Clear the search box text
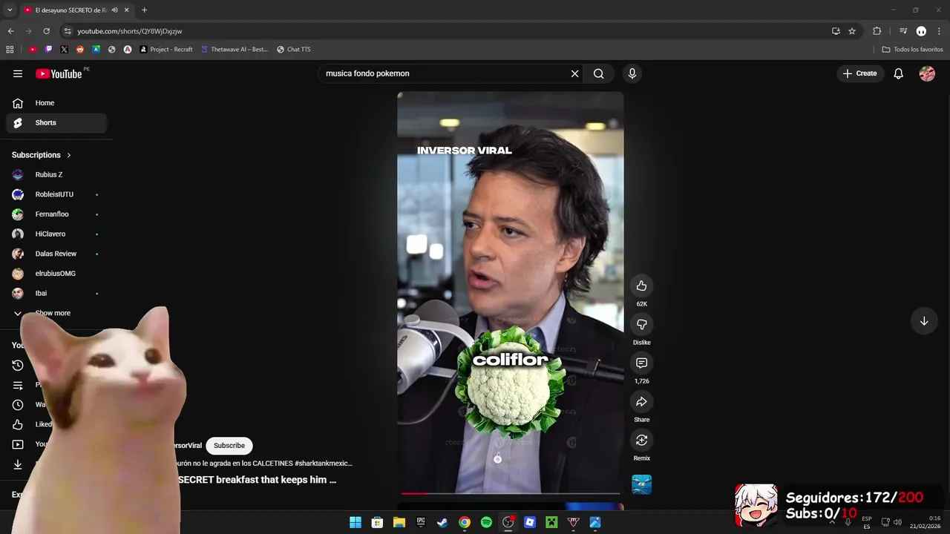This screenshot has height=534, width=950. point(574,73)
